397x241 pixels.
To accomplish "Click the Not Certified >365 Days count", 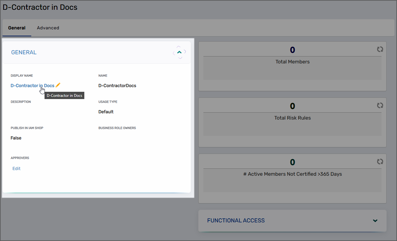I will tap(292, 162).
